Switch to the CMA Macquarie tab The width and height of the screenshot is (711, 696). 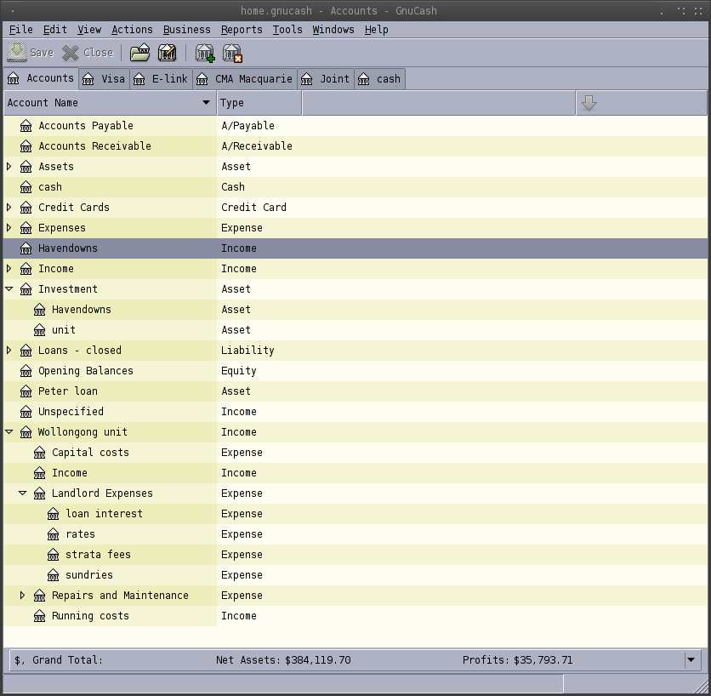pos(245,79)
